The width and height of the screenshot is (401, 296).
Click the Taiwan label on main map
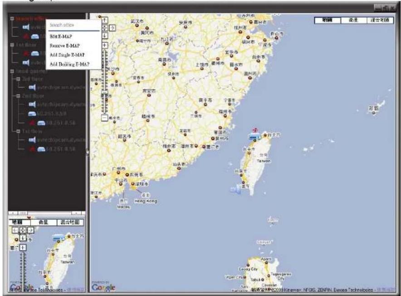(x=264, y=161)
